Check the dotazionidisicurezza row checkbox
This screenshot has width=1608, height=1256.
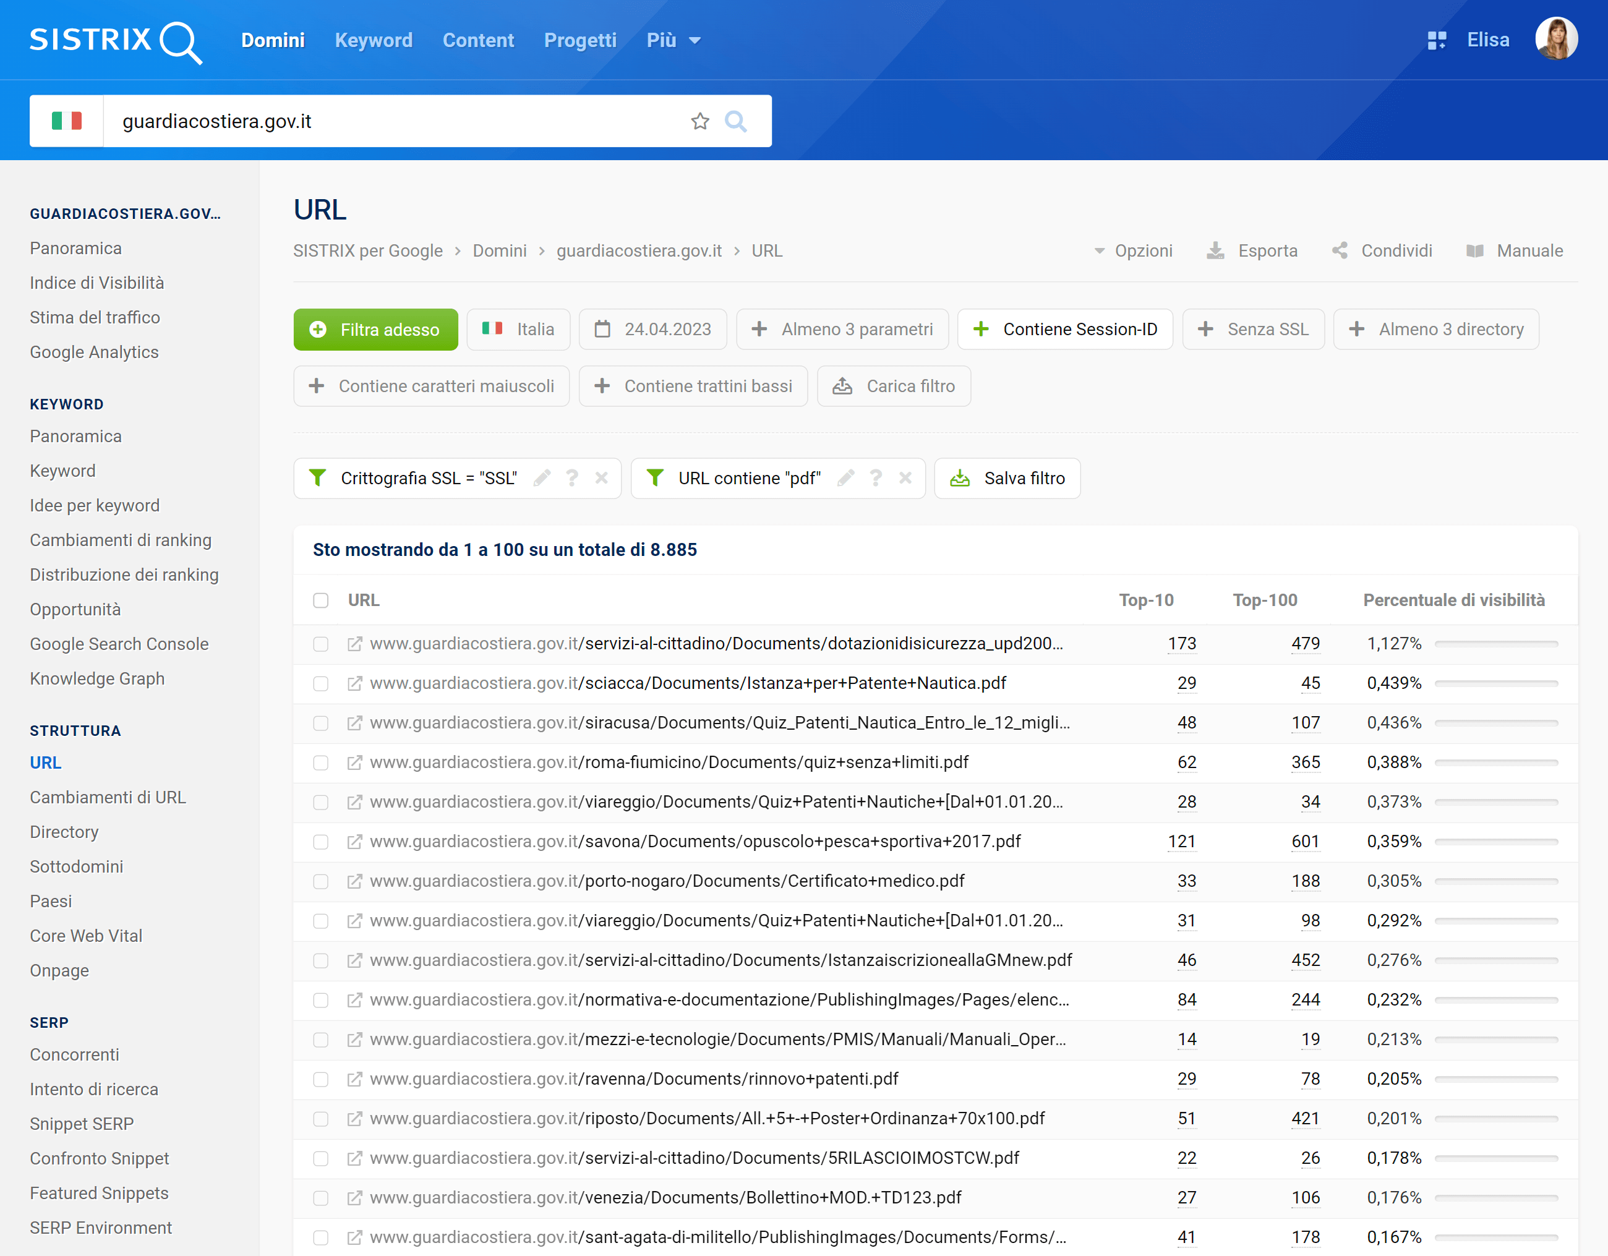[320, 644]
